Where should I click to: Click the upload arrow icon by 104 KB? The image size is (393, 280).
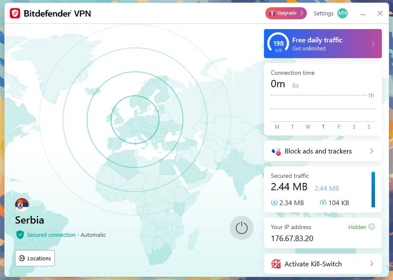point(323,203)
